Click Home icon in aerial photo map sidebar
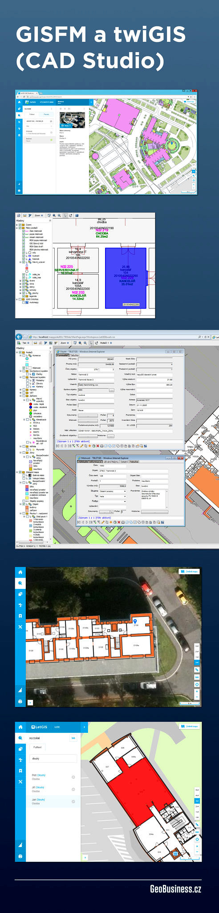Image resolution: width=219 pixels, height=913 pixels. click(20, 572)
